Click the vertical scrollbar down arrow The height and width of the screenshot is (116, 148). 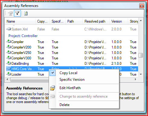click(141, 74)
